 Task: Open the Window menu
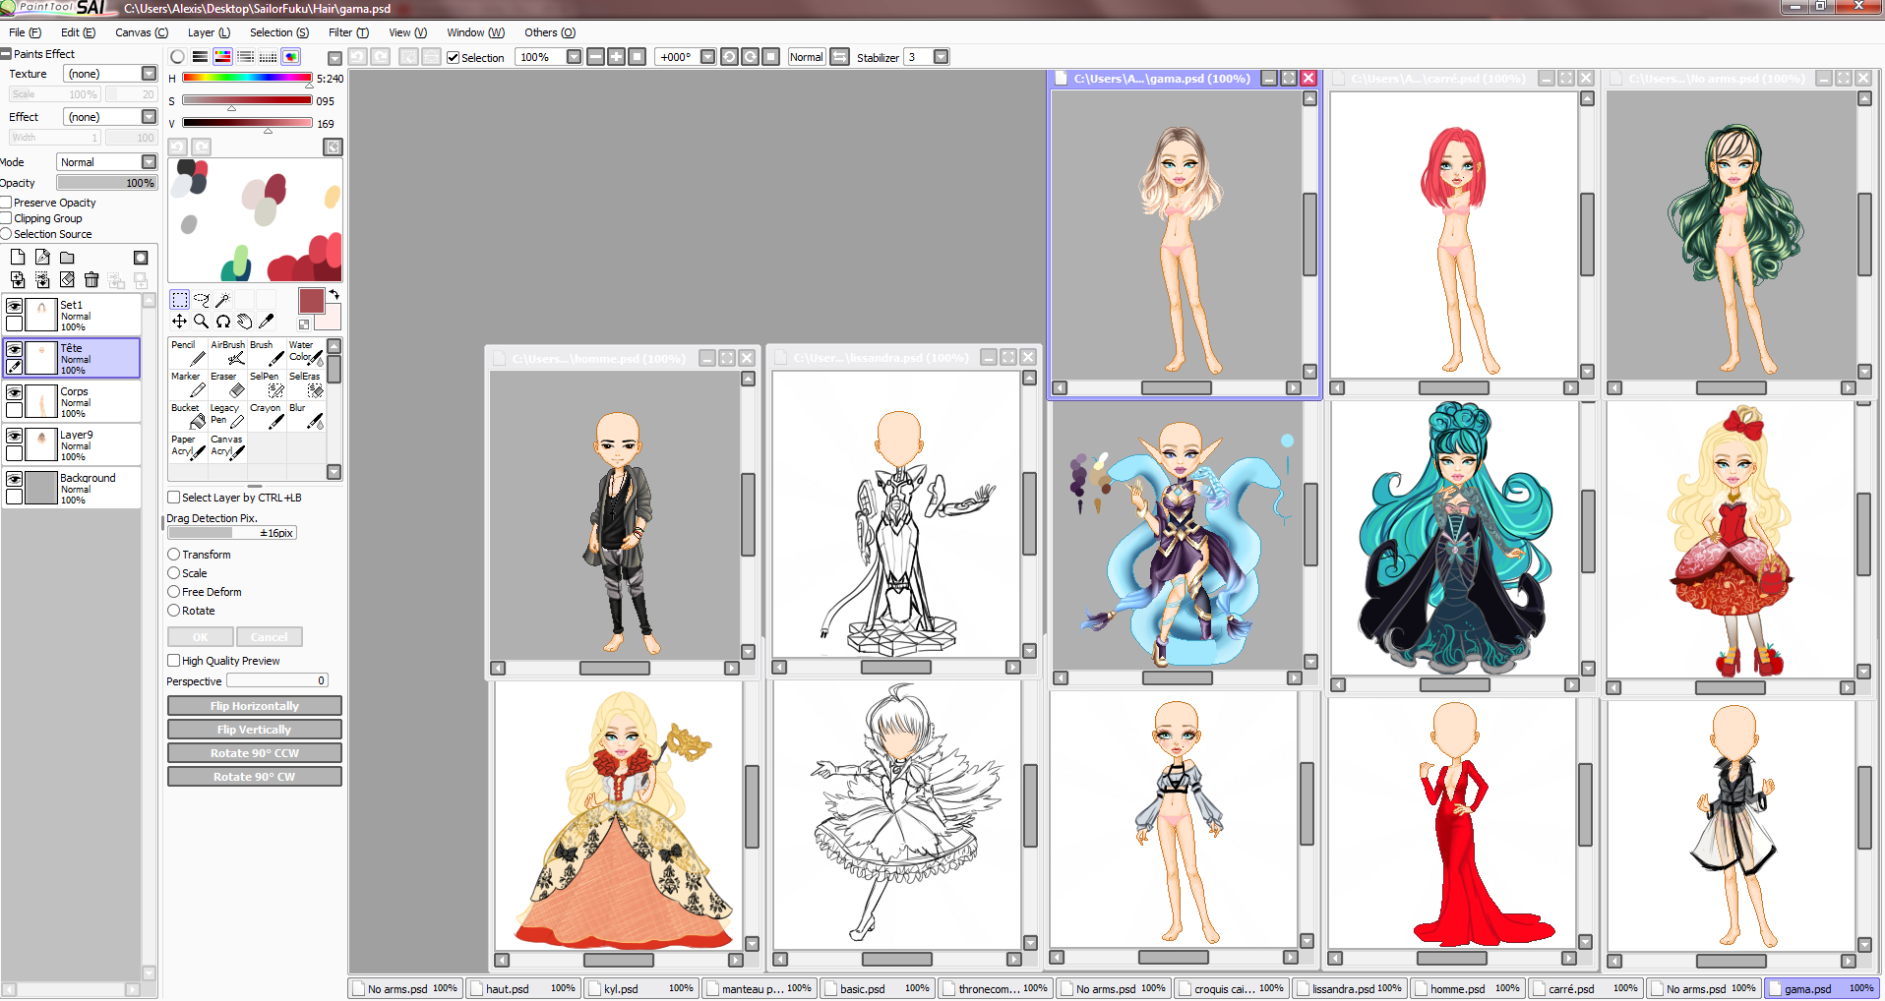(x=475, y=32)
